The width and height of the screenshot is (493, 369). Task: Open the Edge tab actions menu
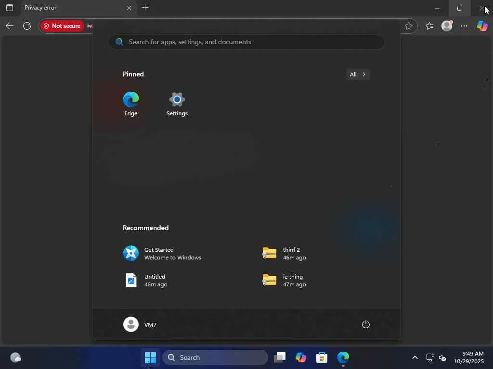[10, 8]
